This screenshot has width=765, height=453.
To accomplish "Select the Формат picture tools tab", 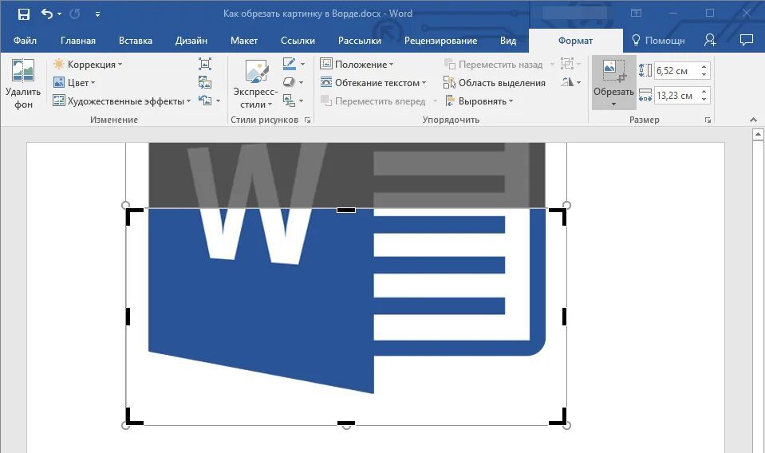I will 575,41.
